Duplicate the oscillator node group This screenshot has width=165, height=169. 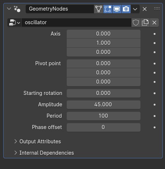145,23
